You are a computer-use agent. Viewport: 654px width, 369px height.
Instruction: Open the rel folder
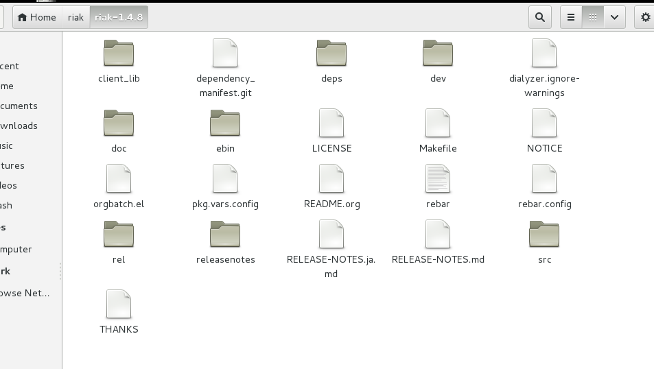119,234
